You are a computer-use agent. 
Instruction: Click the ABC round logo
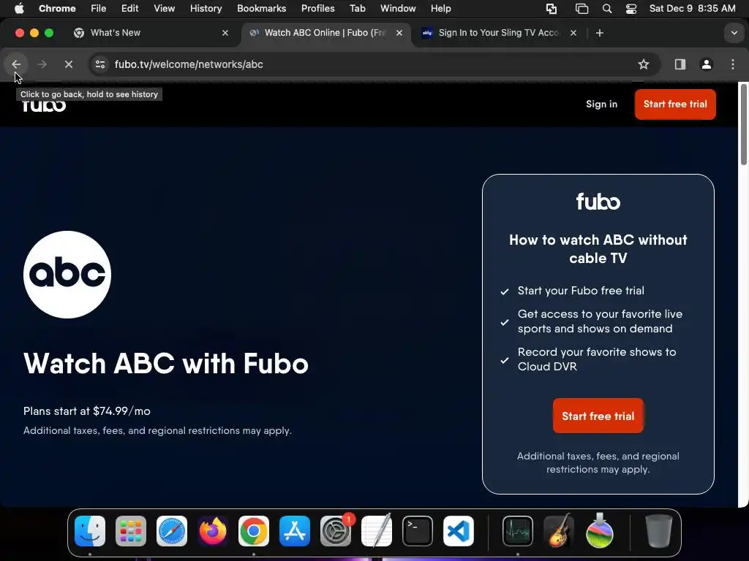tap(67, 275)
